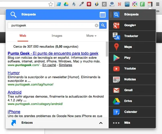Expand the More dropdown
Viewport: 162px width, 134px height.
click(x=91, y=36)
